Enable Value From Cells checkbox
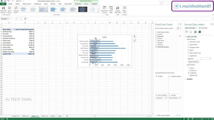The height and width of the screenshot is (120, 214). 189,42
